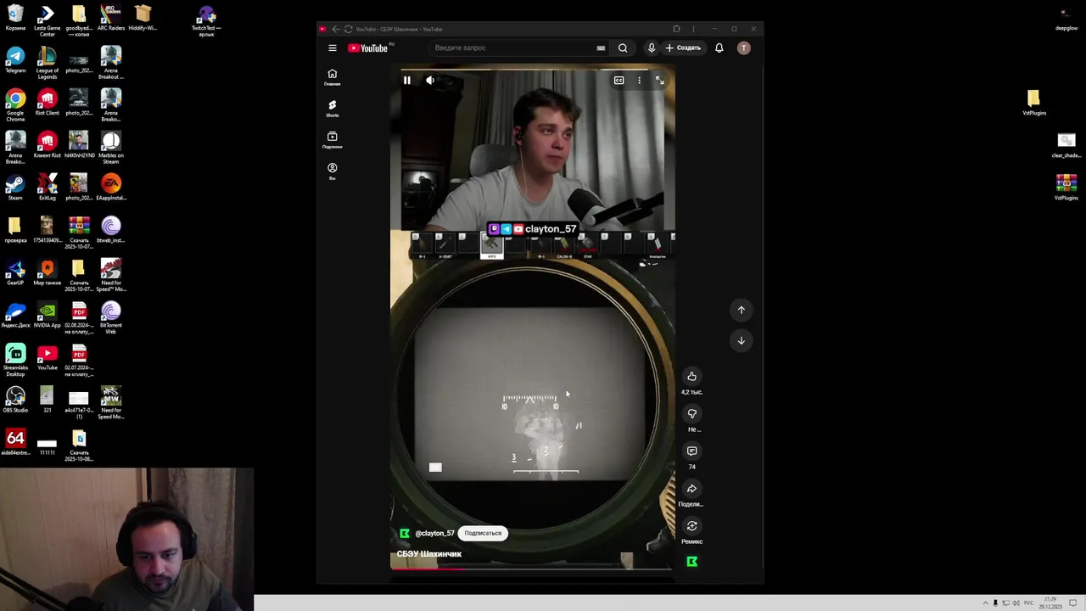Screen dimensions: 1086x611
Task: Open the Создать create menu
Action: [x=683, y=48]
